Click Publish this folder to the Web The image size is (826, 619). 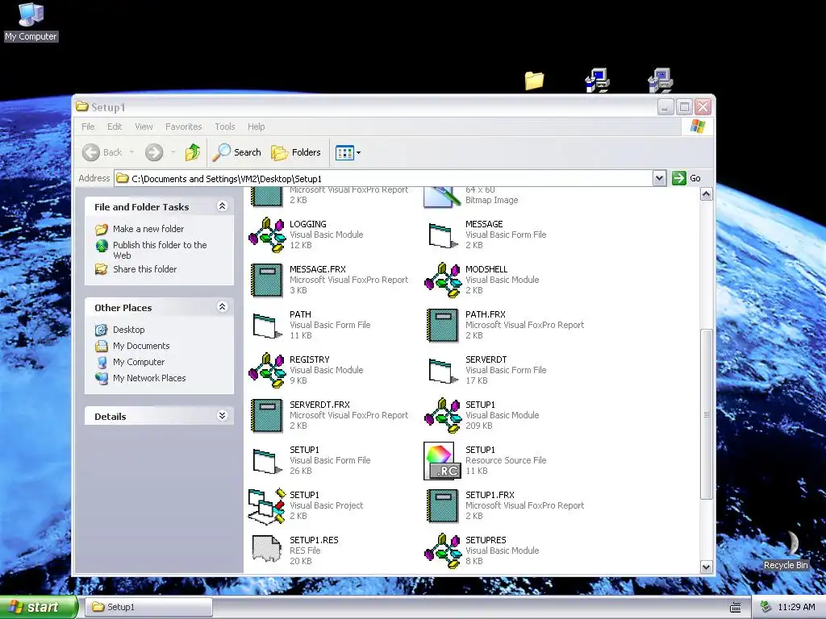click(160, 250)
